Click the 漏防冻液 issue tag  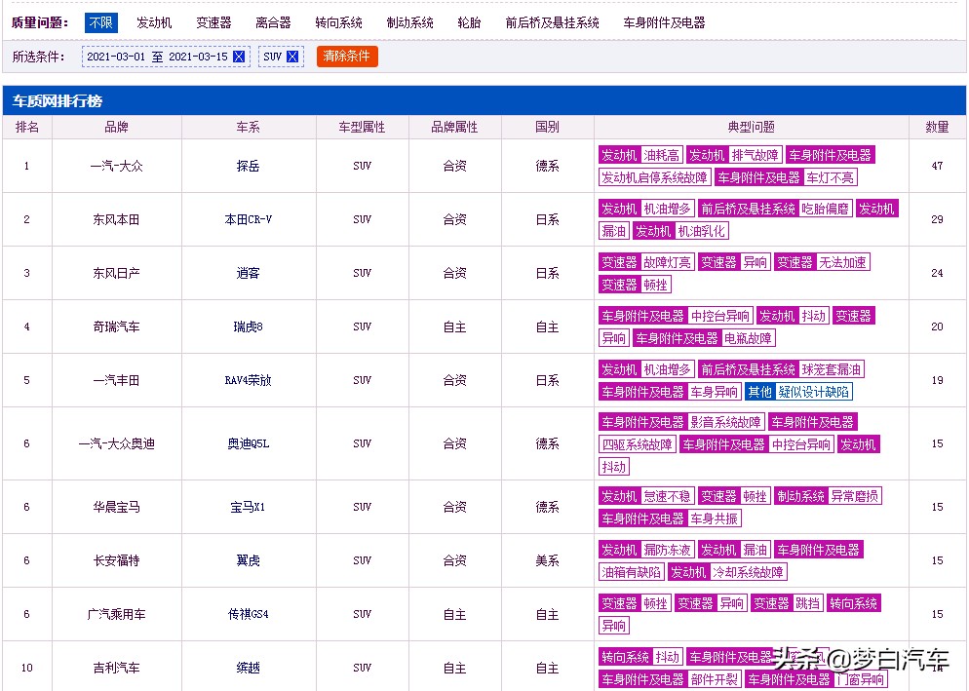point(668,550)
